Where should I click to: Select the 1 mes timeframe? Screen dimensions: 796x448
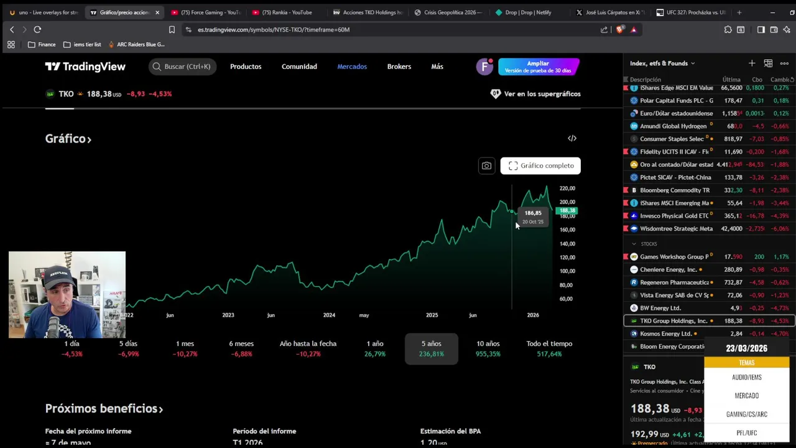185,348
